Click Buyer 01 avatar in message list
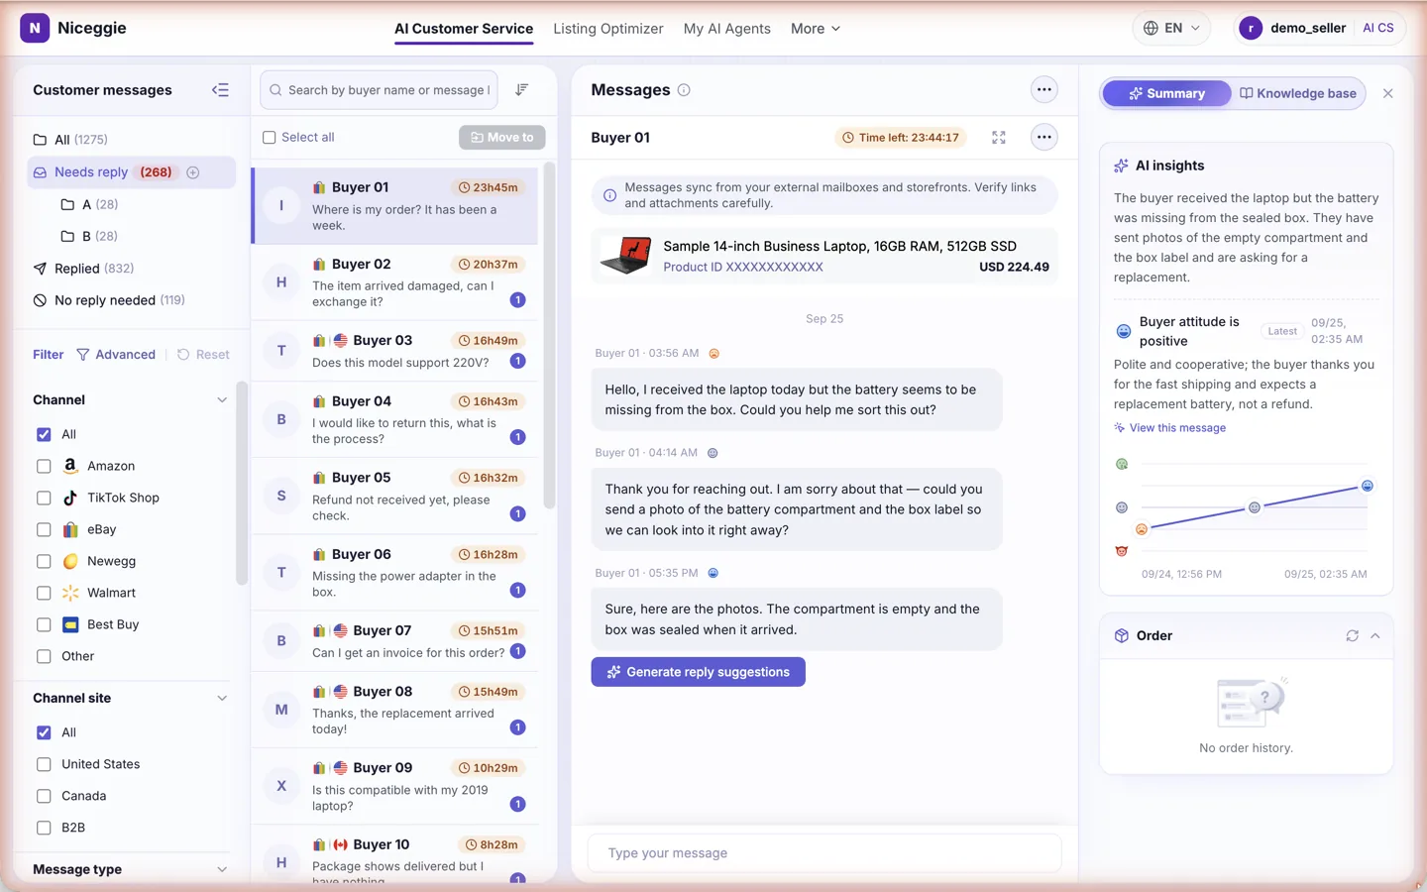Viewport: 1427px width, 892px height. [x=281, y=205]
